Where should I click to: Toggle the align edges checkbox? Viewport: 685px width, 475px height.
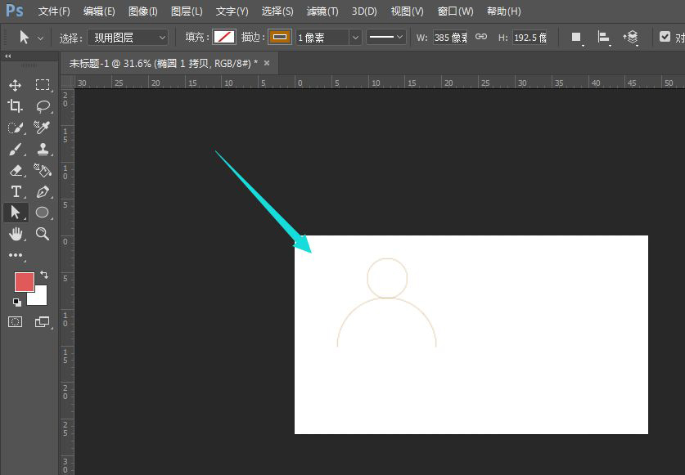tap(665, 37)
